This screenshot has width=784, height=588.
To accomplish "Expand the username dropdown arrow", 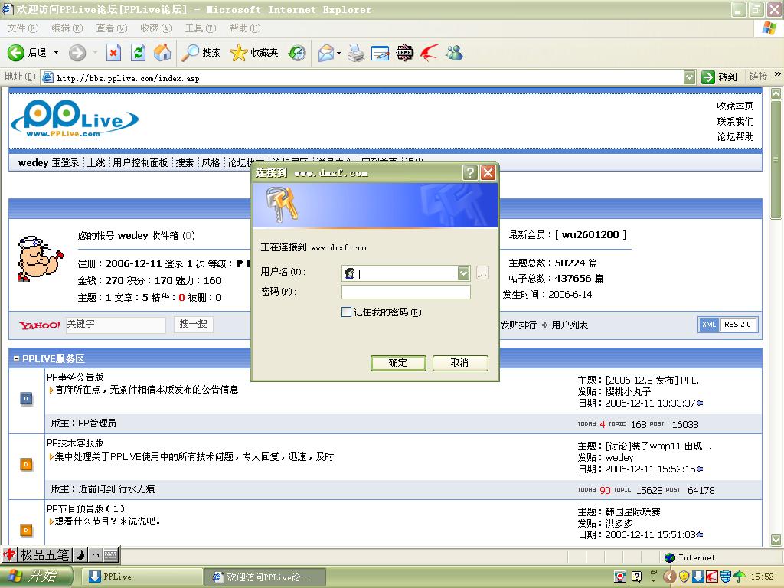I will coord(463,273).
